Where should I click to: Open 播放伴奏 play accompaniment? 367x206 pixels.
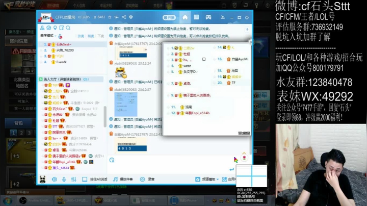pyautogui.click(x=123, y=179)
